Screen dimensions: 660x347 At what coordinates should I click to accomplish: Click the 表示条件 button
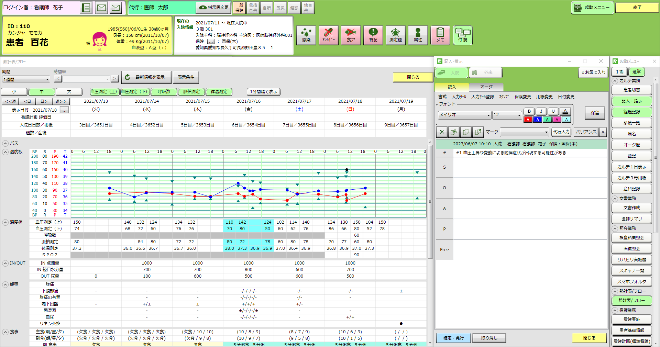186,77
